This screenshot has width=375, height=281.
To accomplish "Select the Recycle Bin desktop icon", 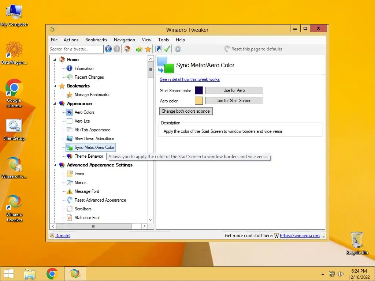I will pyautogui.click(x=357, y=243).
